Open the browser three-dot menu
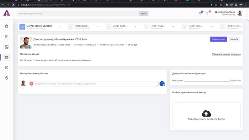 tap(245, 5)
